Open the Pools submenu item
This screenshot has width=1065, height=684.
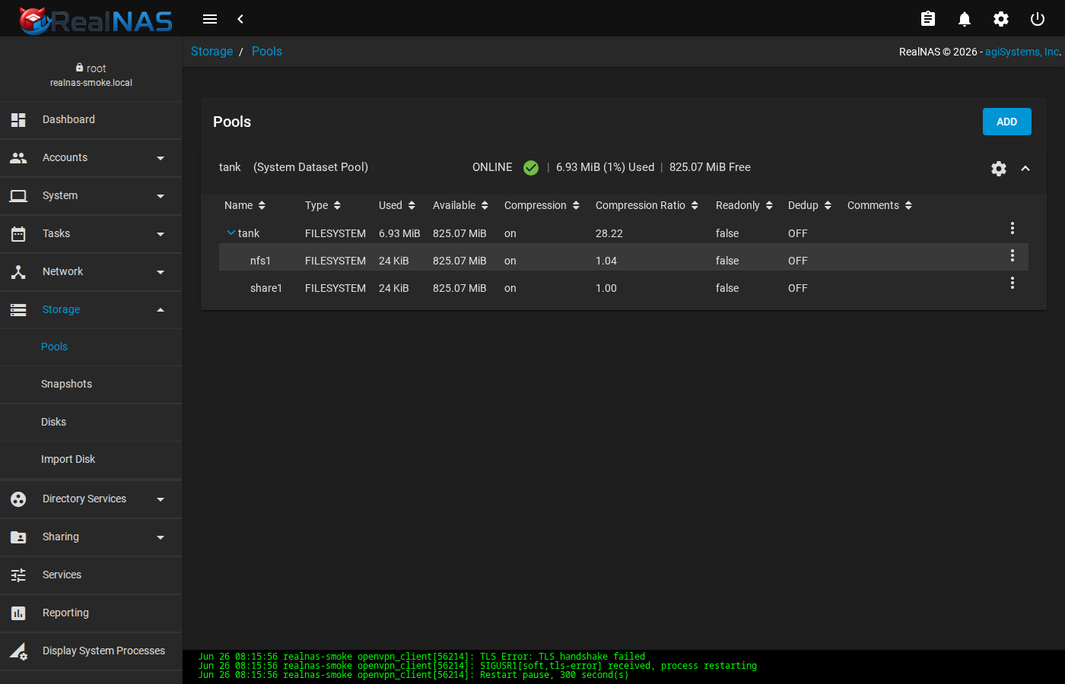tap(91, 347)
